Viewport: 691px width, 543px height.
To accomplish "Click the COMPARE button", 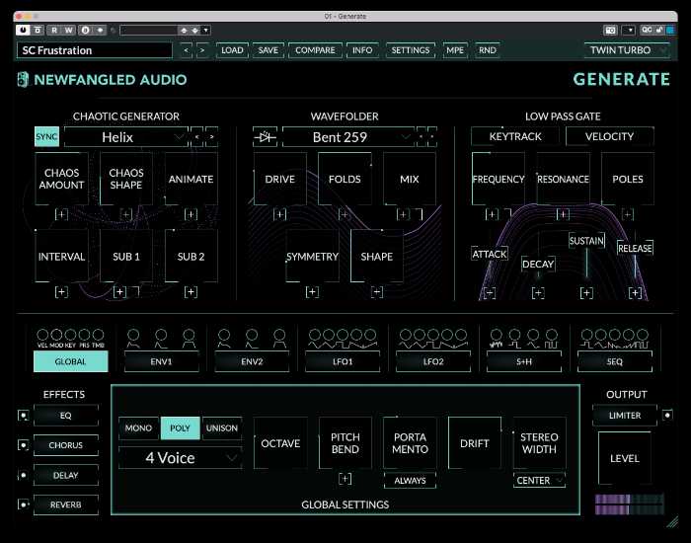I will click(x=315, y=50).
